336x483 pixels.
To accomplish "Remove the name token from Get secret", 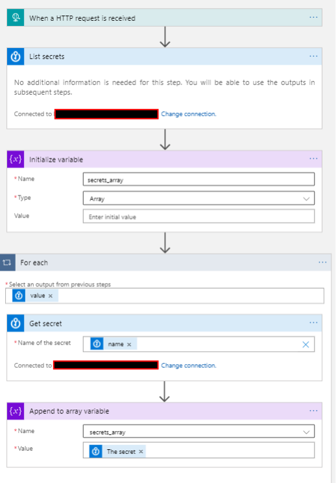I will [129, 344].
